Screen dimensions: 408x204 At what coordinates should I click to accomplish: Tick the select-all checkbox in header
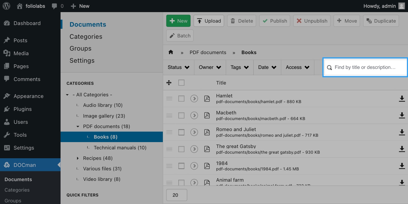181,83
